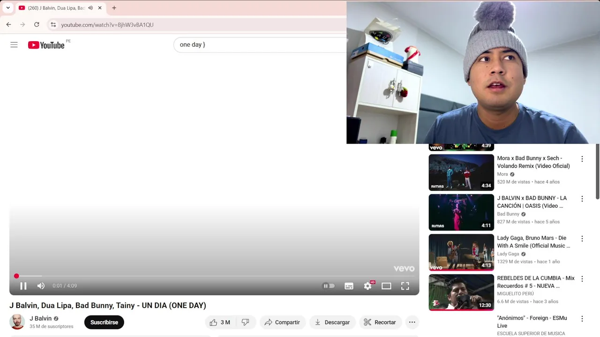
Task: Open '"Anónimos" - Foreign - ESMu Live' title
Action: coord(532,322)
